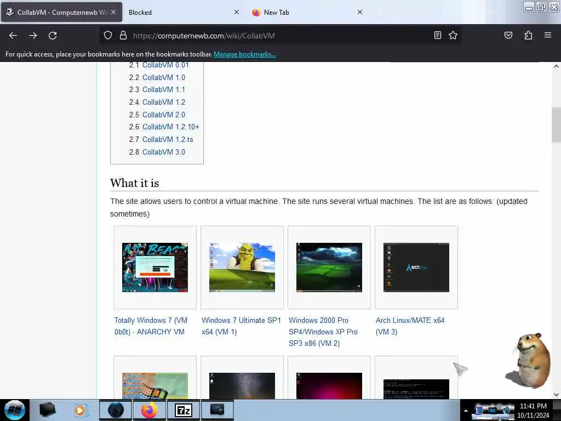Viewport: 561px width, 421px height.
Task: Click the page scrollbar thumb
Action: pos(556,124)
